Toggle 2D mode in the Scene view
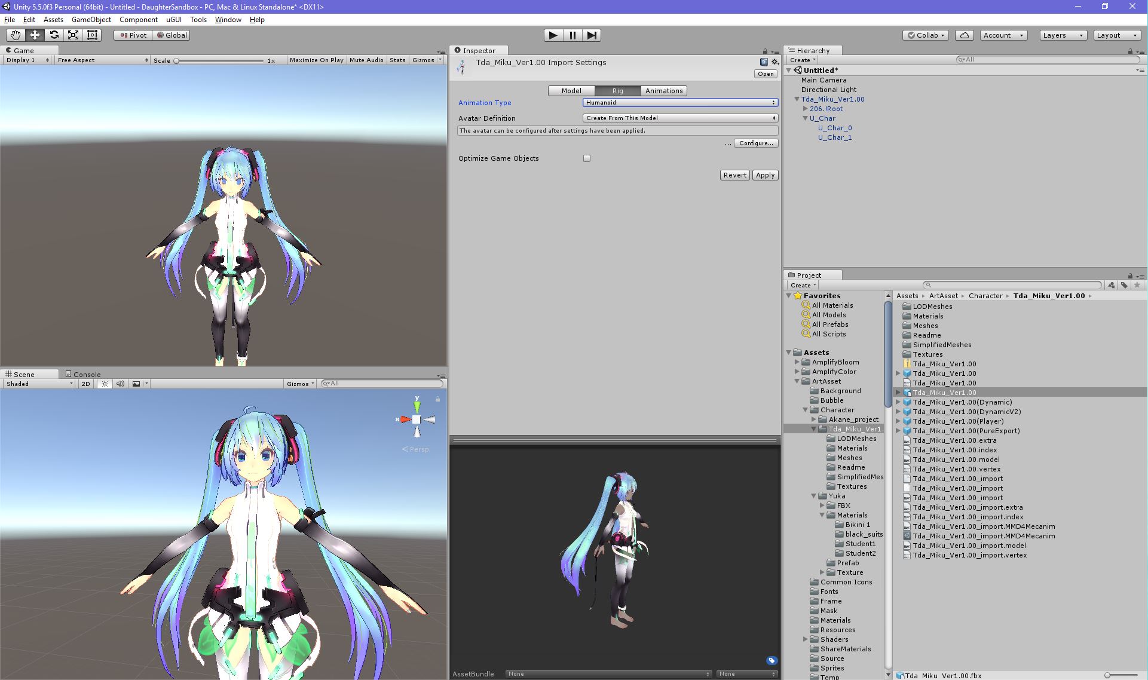Image resolution: width=1148 pixels, height=680 pixels. (x=85, y=384)
